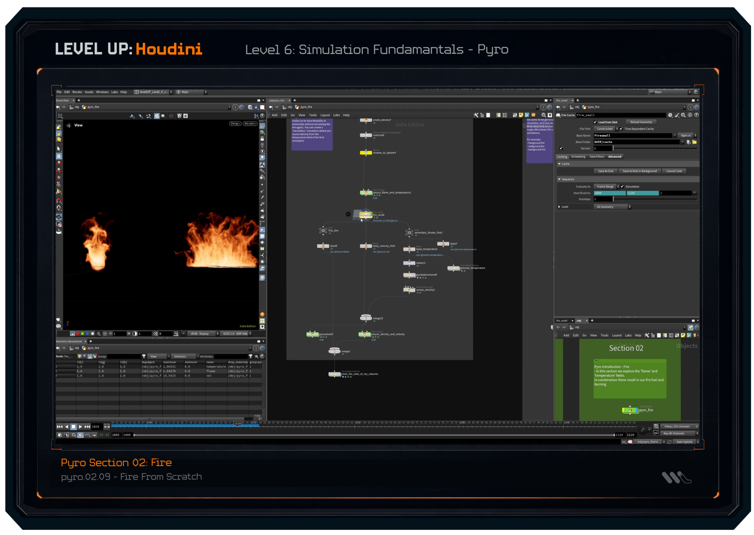Click the play forward button in playbar
754x535 pixels.
[80, 427]
